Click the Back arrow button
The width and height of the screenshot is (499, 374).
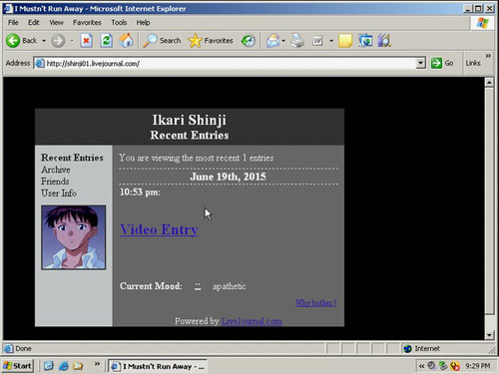[x=21, y=41]
